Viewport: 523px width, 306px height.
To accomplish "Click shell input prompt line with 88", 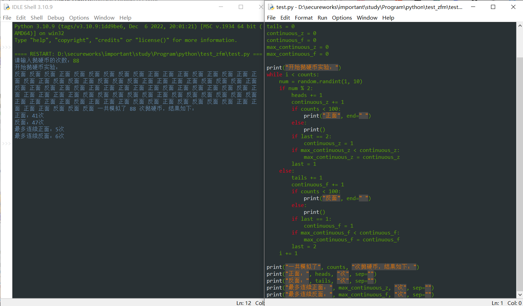I will click(47, 61).
